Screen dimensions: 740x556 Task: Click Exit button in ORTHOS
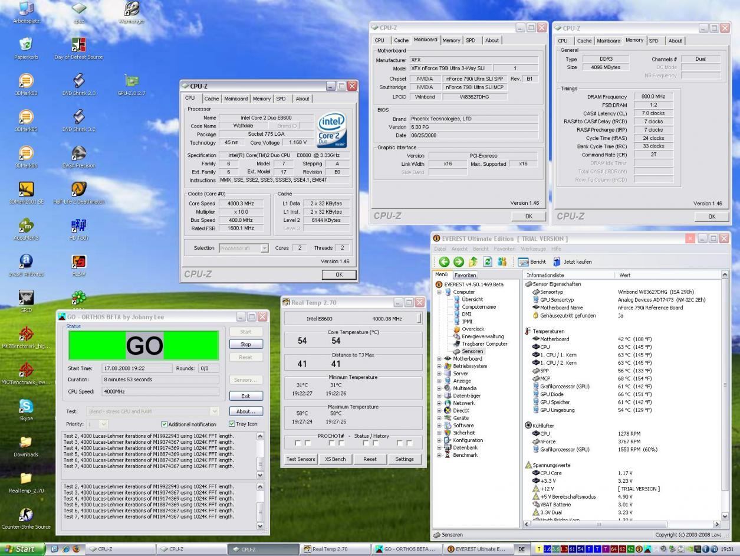[x=246, y=396]
